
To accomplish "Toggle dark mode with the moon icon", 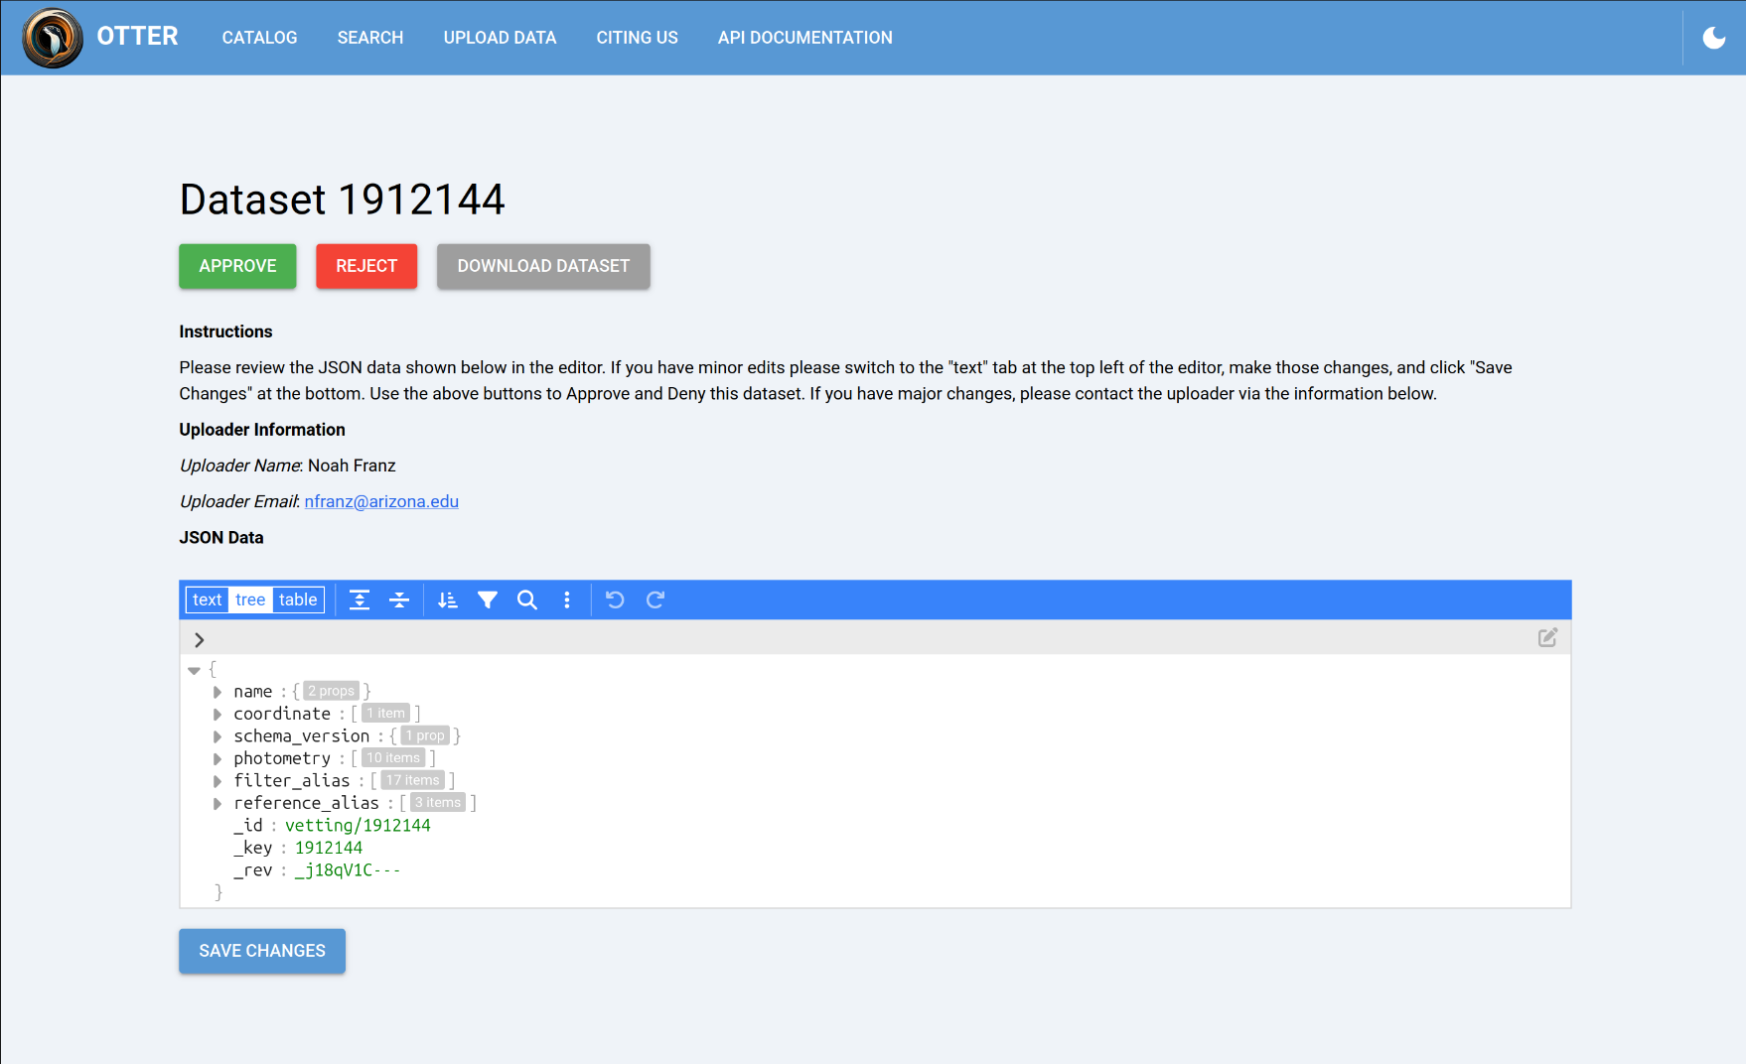I will [1714, 38].
